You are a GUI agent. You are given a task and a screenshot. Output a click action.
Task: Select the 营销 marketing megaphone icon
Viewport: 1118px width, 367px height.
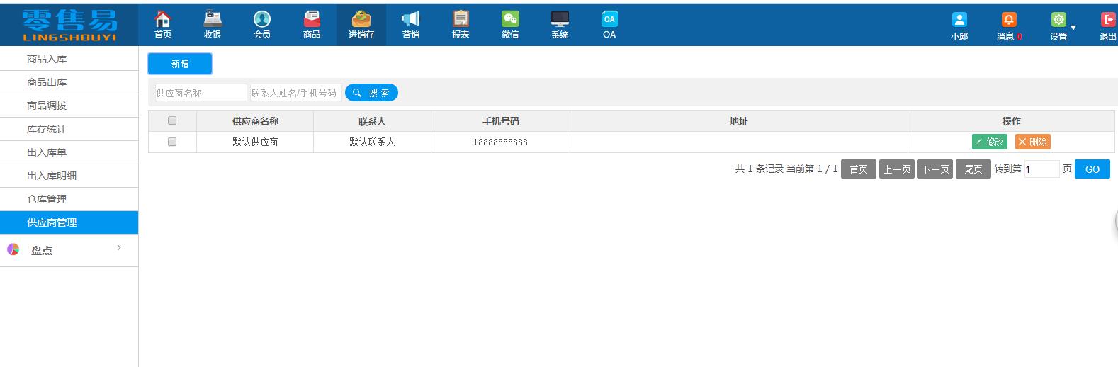tap(411, 20)
